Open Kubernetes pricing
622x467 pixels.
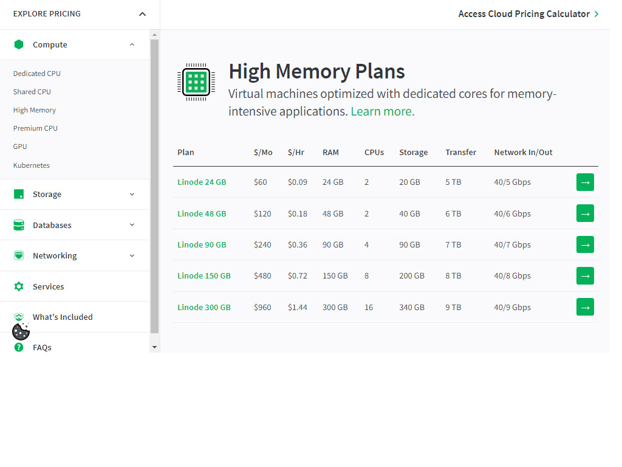(32, 165)
